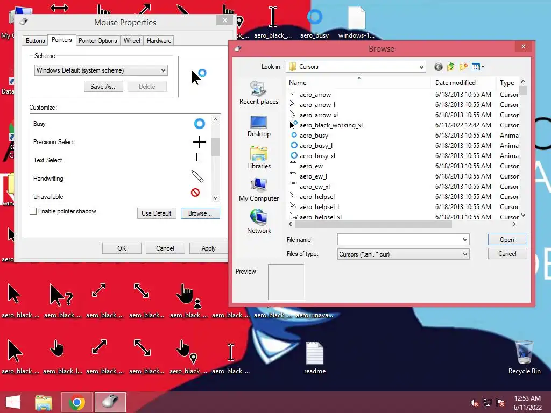Select My Computer in Browse sidebar
This screenshot has width=551, height=413.
pyautogui.click(x=259, y=190)
